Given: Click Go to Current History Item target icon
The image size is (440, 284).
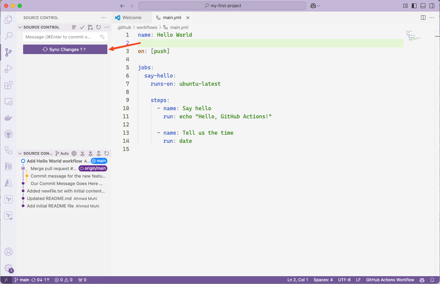Looking at the screenshot, I should 74,153.
